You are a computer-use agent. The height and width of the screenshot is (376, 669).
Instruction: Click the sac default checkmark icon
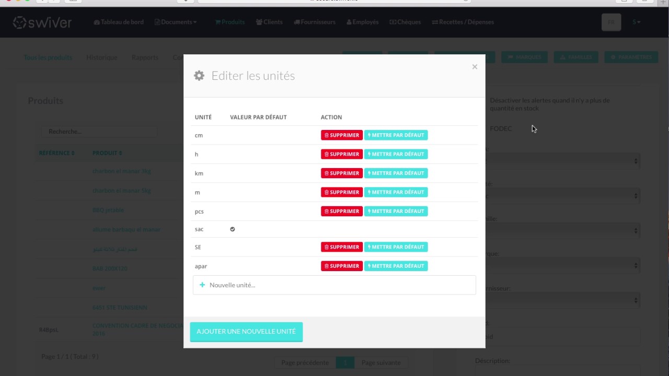pyautogui.click(x=233, y=229)
